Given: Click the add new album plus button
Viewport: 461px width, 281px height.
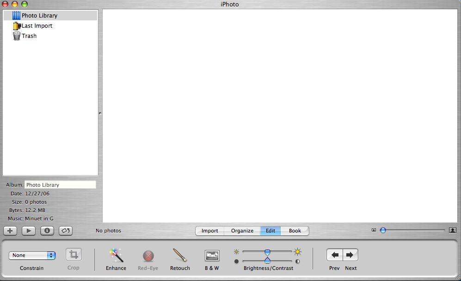Looking at the screenshot, I should pos(10,231).
